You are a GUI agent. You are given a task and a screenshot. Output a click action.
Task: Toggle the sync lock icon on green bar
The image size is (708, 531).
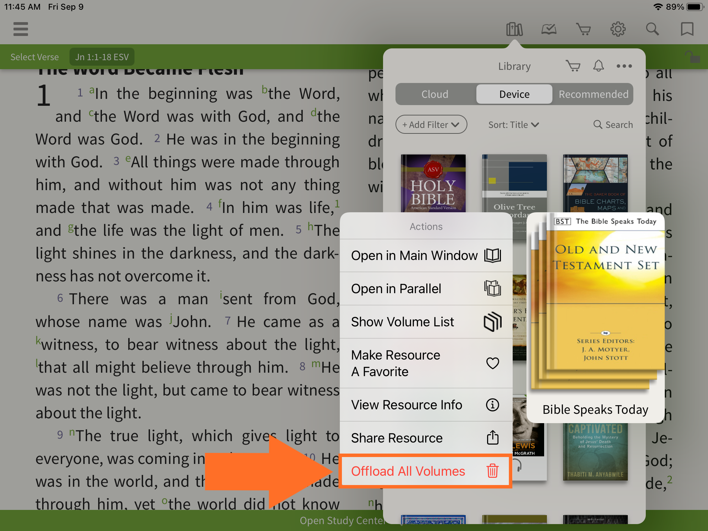point(693,57)
